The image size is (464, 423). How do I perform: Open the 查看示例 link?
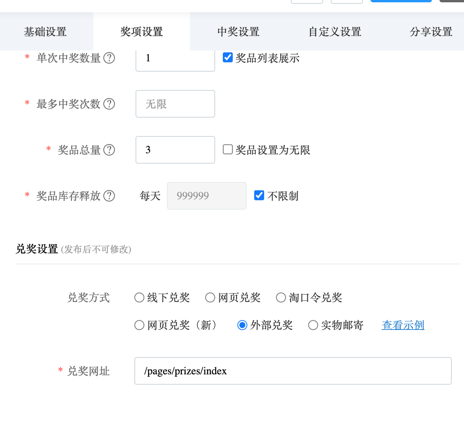(x=403, y=325)
